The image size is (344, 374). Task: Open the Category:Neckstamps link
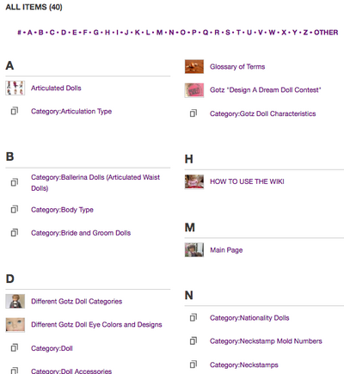tap(243, 365)
